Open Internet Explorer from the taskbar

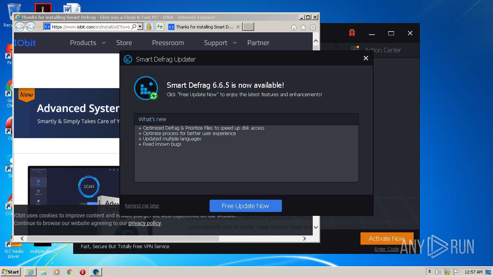click(30, 272)
